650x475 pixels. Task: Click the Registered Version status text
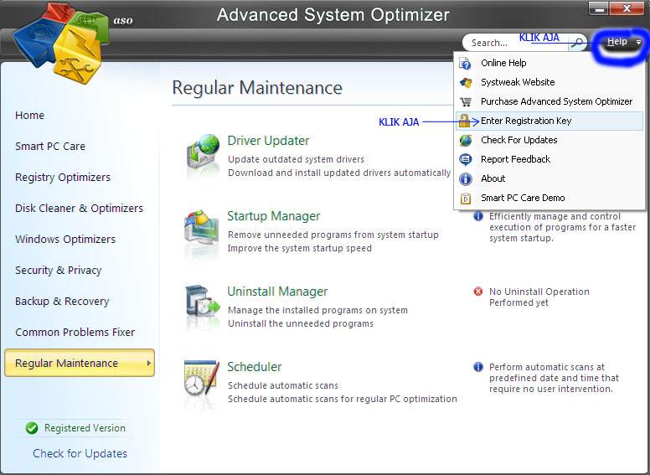[x=85, y=428]
